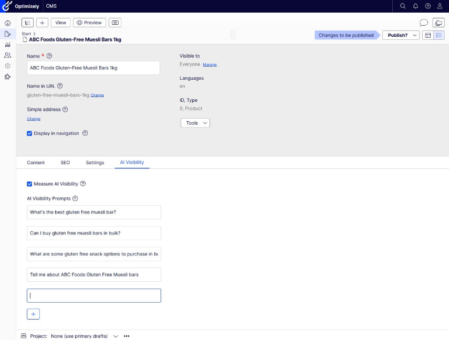The height and width of the screenshot is (340, 449).
Task: Click 'None (use primary drafts)' project text
Action: [x=79, y=336]
